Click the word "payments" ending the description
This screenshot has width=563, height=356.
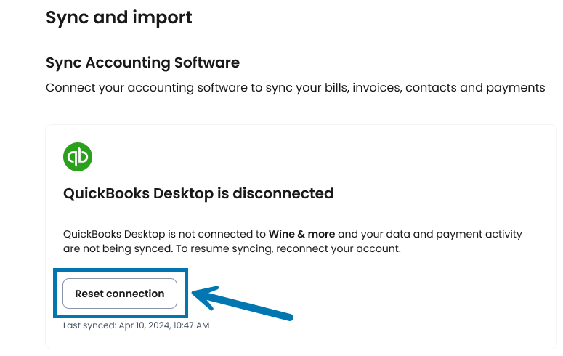pyautogui.click(x=514, y=88)
